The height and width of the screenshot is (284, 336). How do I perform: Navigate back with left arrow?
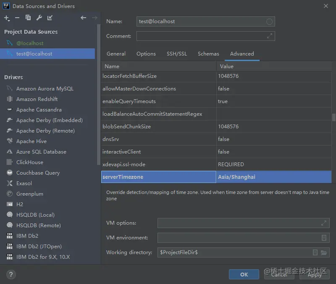point(83,18)
